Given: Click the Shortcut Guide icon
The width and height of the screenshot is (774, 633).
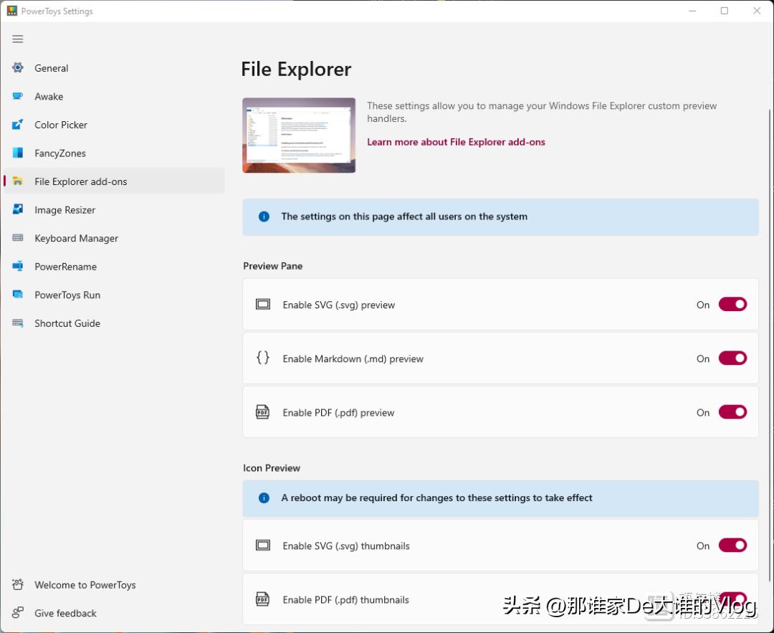Looking at the screenshot, I should [17, 323].
